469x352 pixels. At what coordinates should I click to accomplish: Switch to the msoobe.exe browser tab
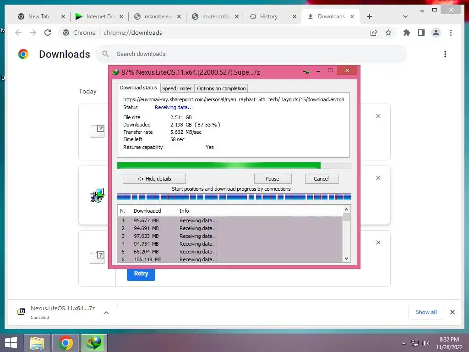click(158, 16)
